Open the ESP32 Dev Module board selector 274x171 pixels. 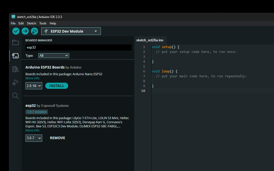(71, 31)
